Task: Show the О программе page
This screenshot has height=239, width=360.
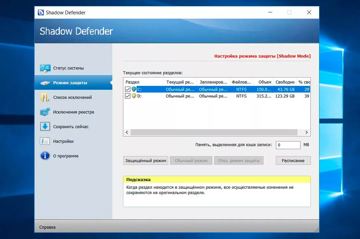Action: pos(74,156)
